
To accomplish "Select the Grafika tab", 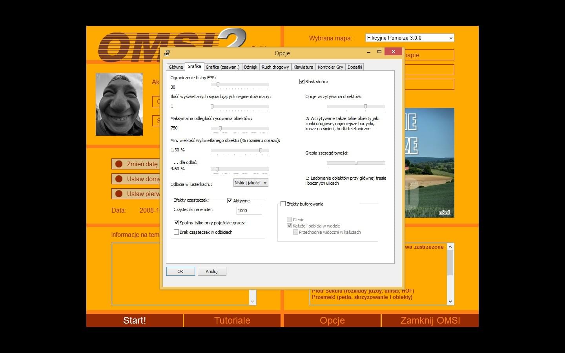I will click(194, 66).
